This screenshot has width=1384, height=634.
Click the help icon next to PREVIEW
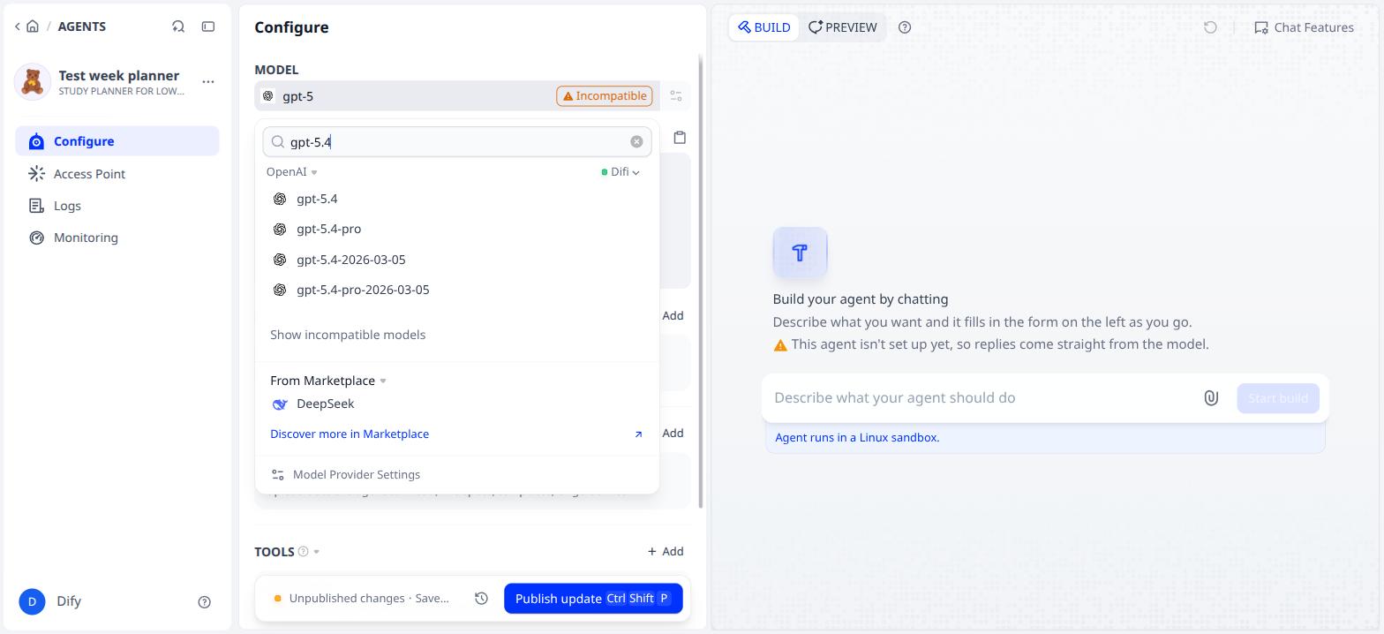905,27
